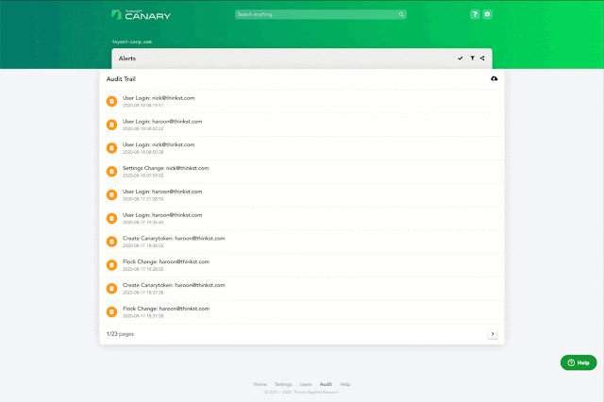This screenshot has width=604, height=402.
Task: Click icon for Flock Change 18:38:02
Action: coord(111,265)
